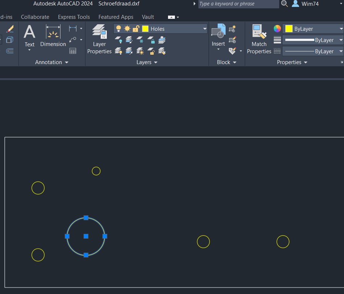Open the linetype ByLayer dropdown
344x294 pixels.
pyautogui.click(x=341, y=51)
